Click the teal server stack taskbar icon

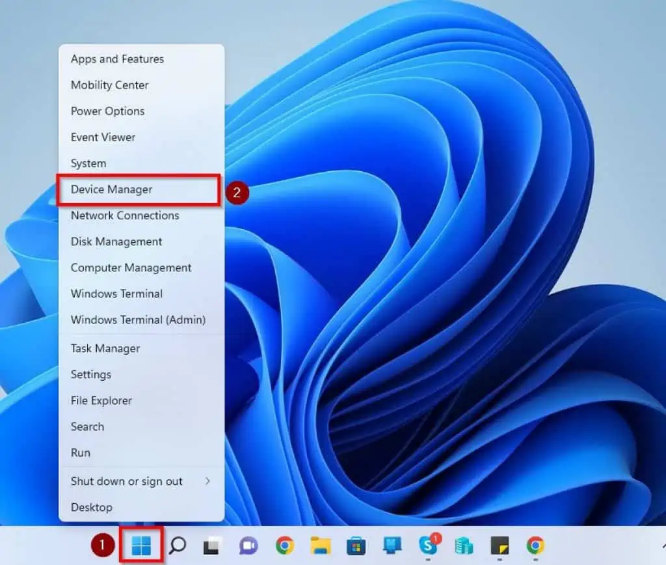click(x=463, y=545)
